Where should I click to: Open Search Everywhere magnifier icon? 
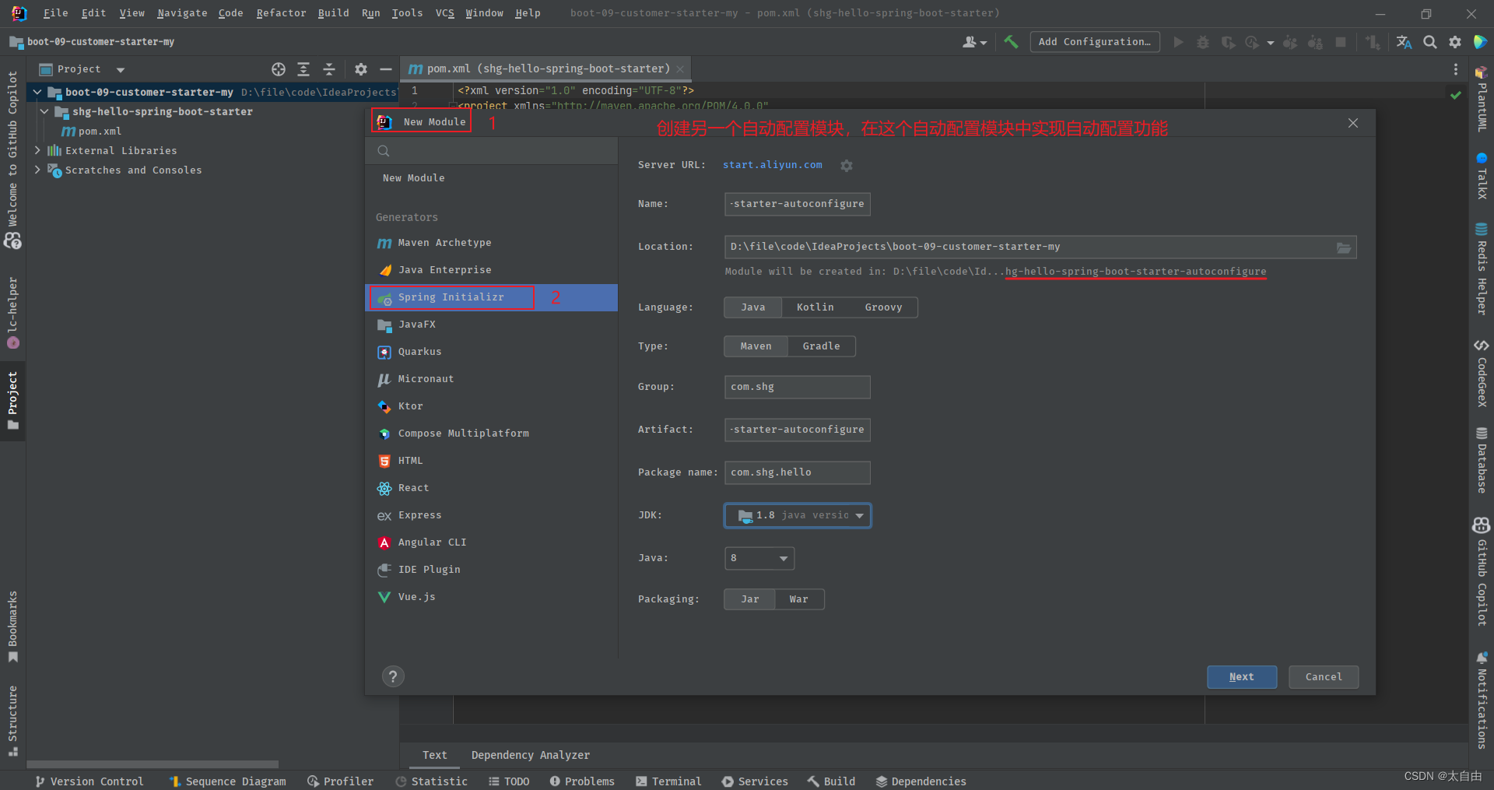point(1429,42)
